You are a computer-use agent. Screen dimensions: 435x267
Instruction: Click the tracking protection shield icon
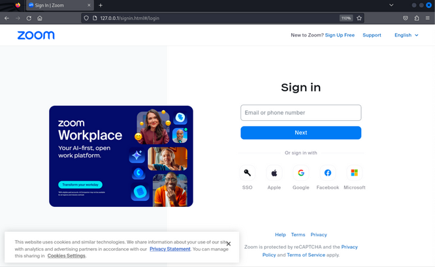tap(86, 18)
